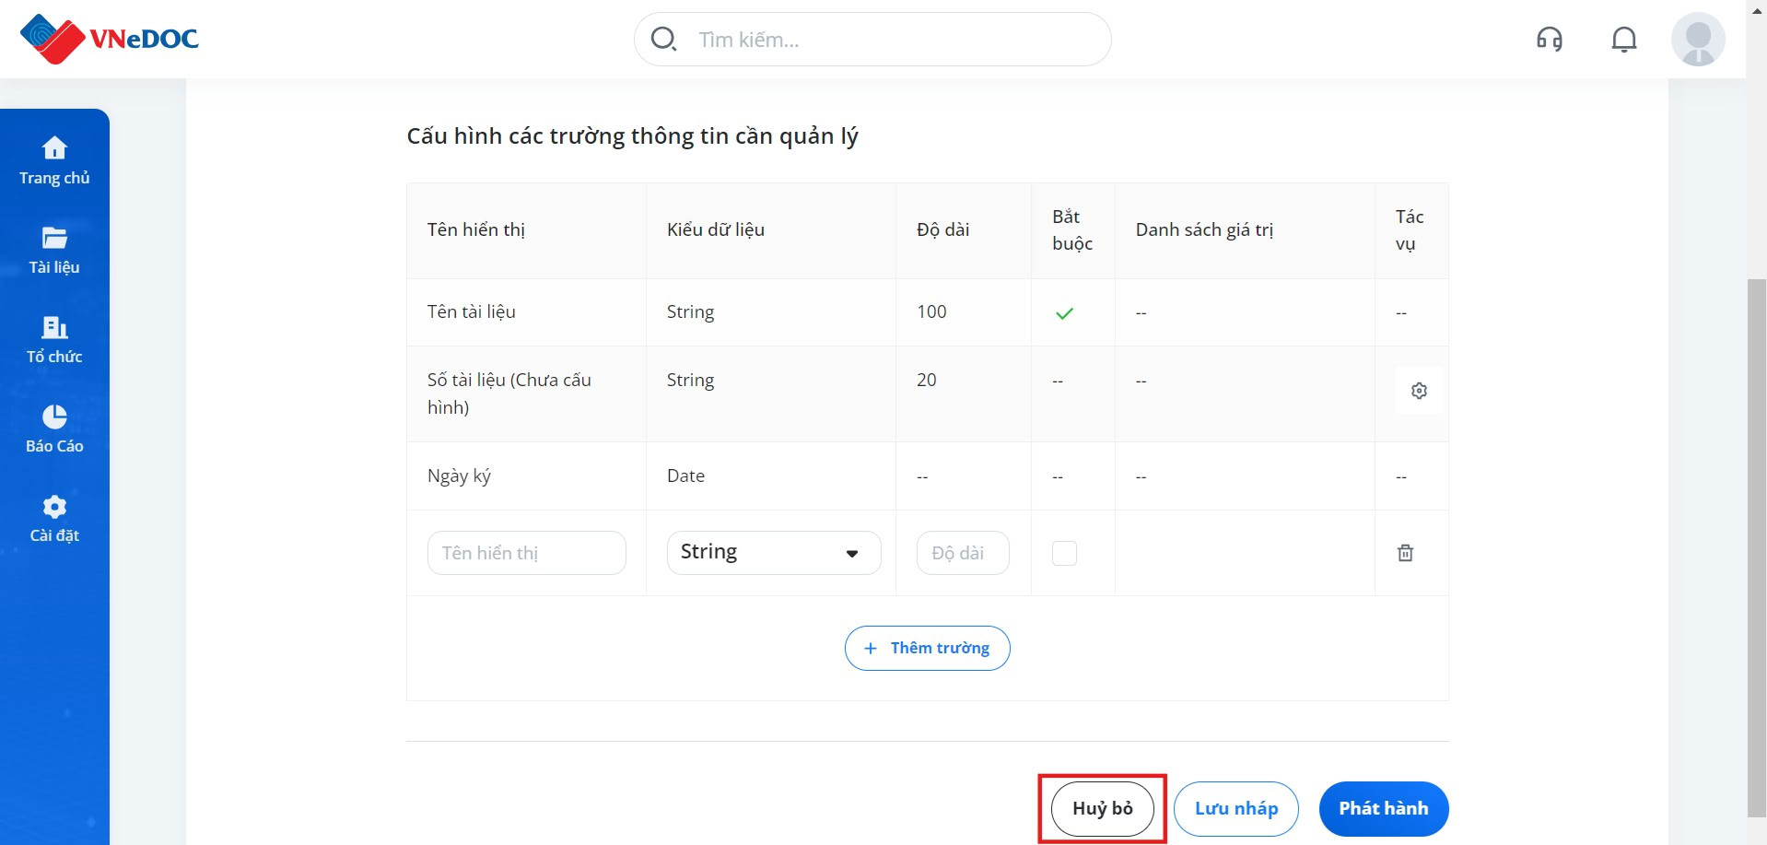1767x845 pixels.
Task: Delete the new field row trash icon
Action: tap(1405, 553)
